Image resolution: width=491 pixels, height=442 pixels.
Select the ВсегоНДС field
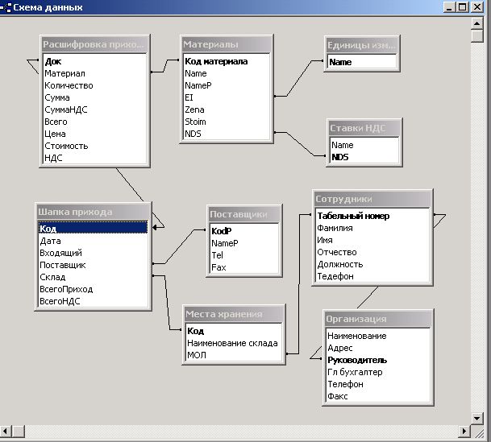click(93, 301)
